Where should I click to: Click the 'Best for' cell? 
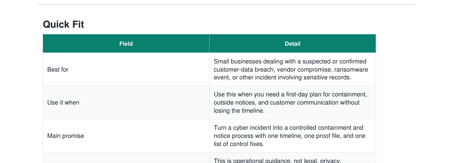tap(126, 69)
